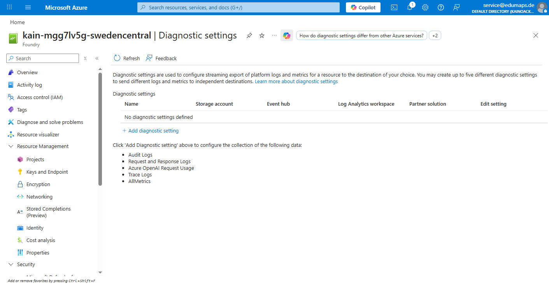
Task: Click the Refresh toolbar button
Action: [x=127, y=58]
